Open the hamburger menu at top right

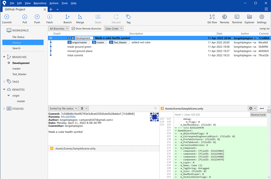coord(266,9)
